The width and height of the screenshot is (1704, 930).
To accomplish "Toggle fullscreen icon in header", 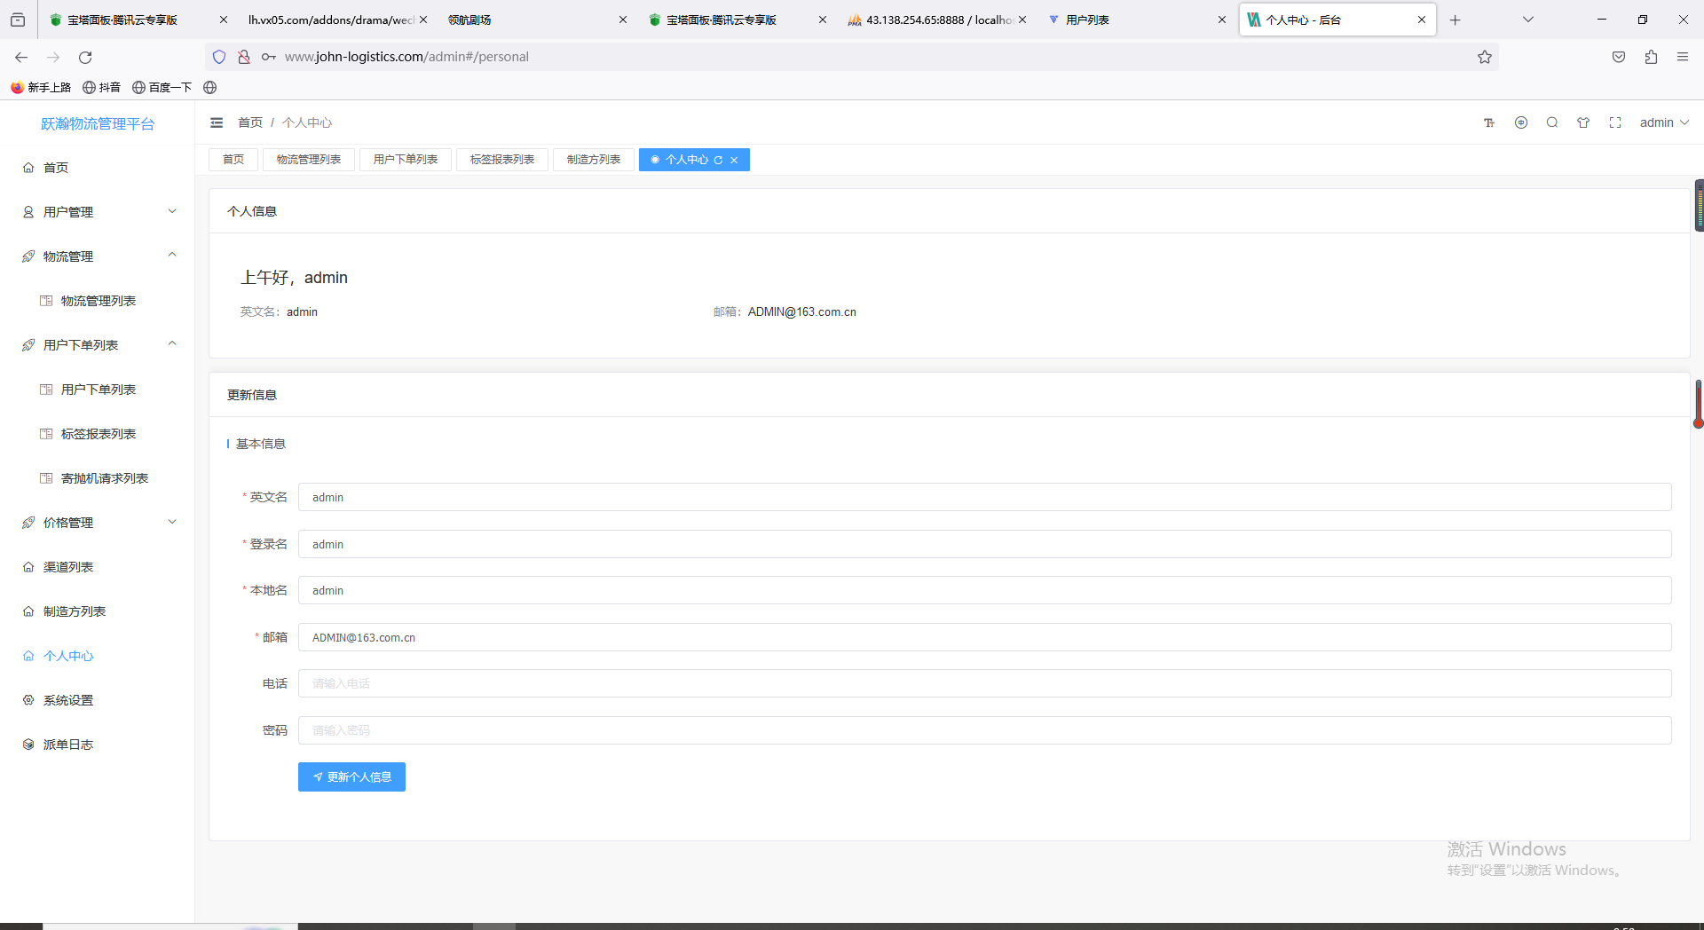I will tap(1615, 122).
